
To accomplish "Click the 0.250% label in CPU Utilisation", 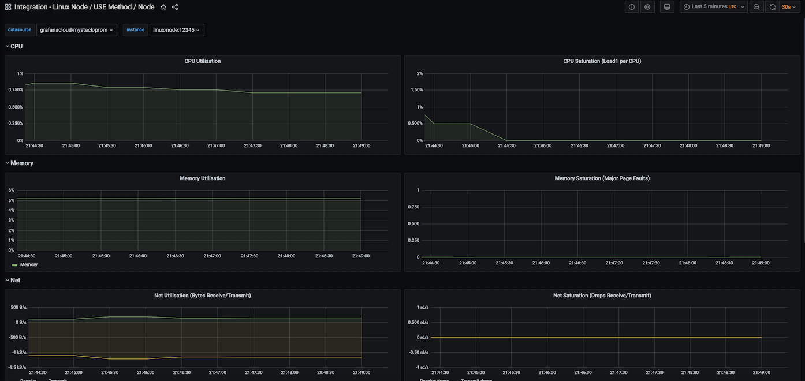I will (16, 124).
